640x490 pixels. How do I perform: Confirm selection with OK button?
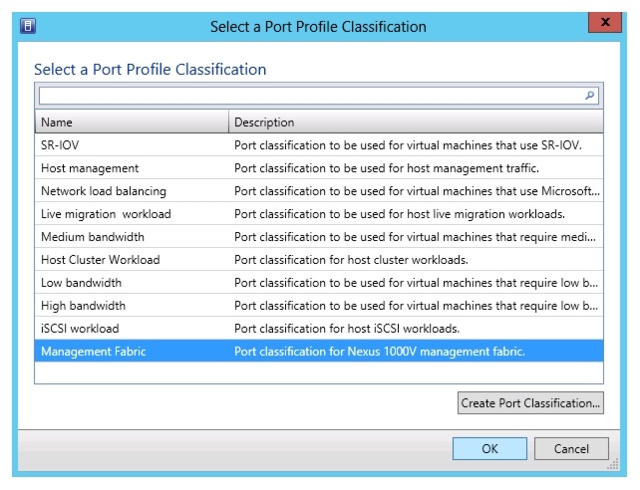click(x=489, y=449)
